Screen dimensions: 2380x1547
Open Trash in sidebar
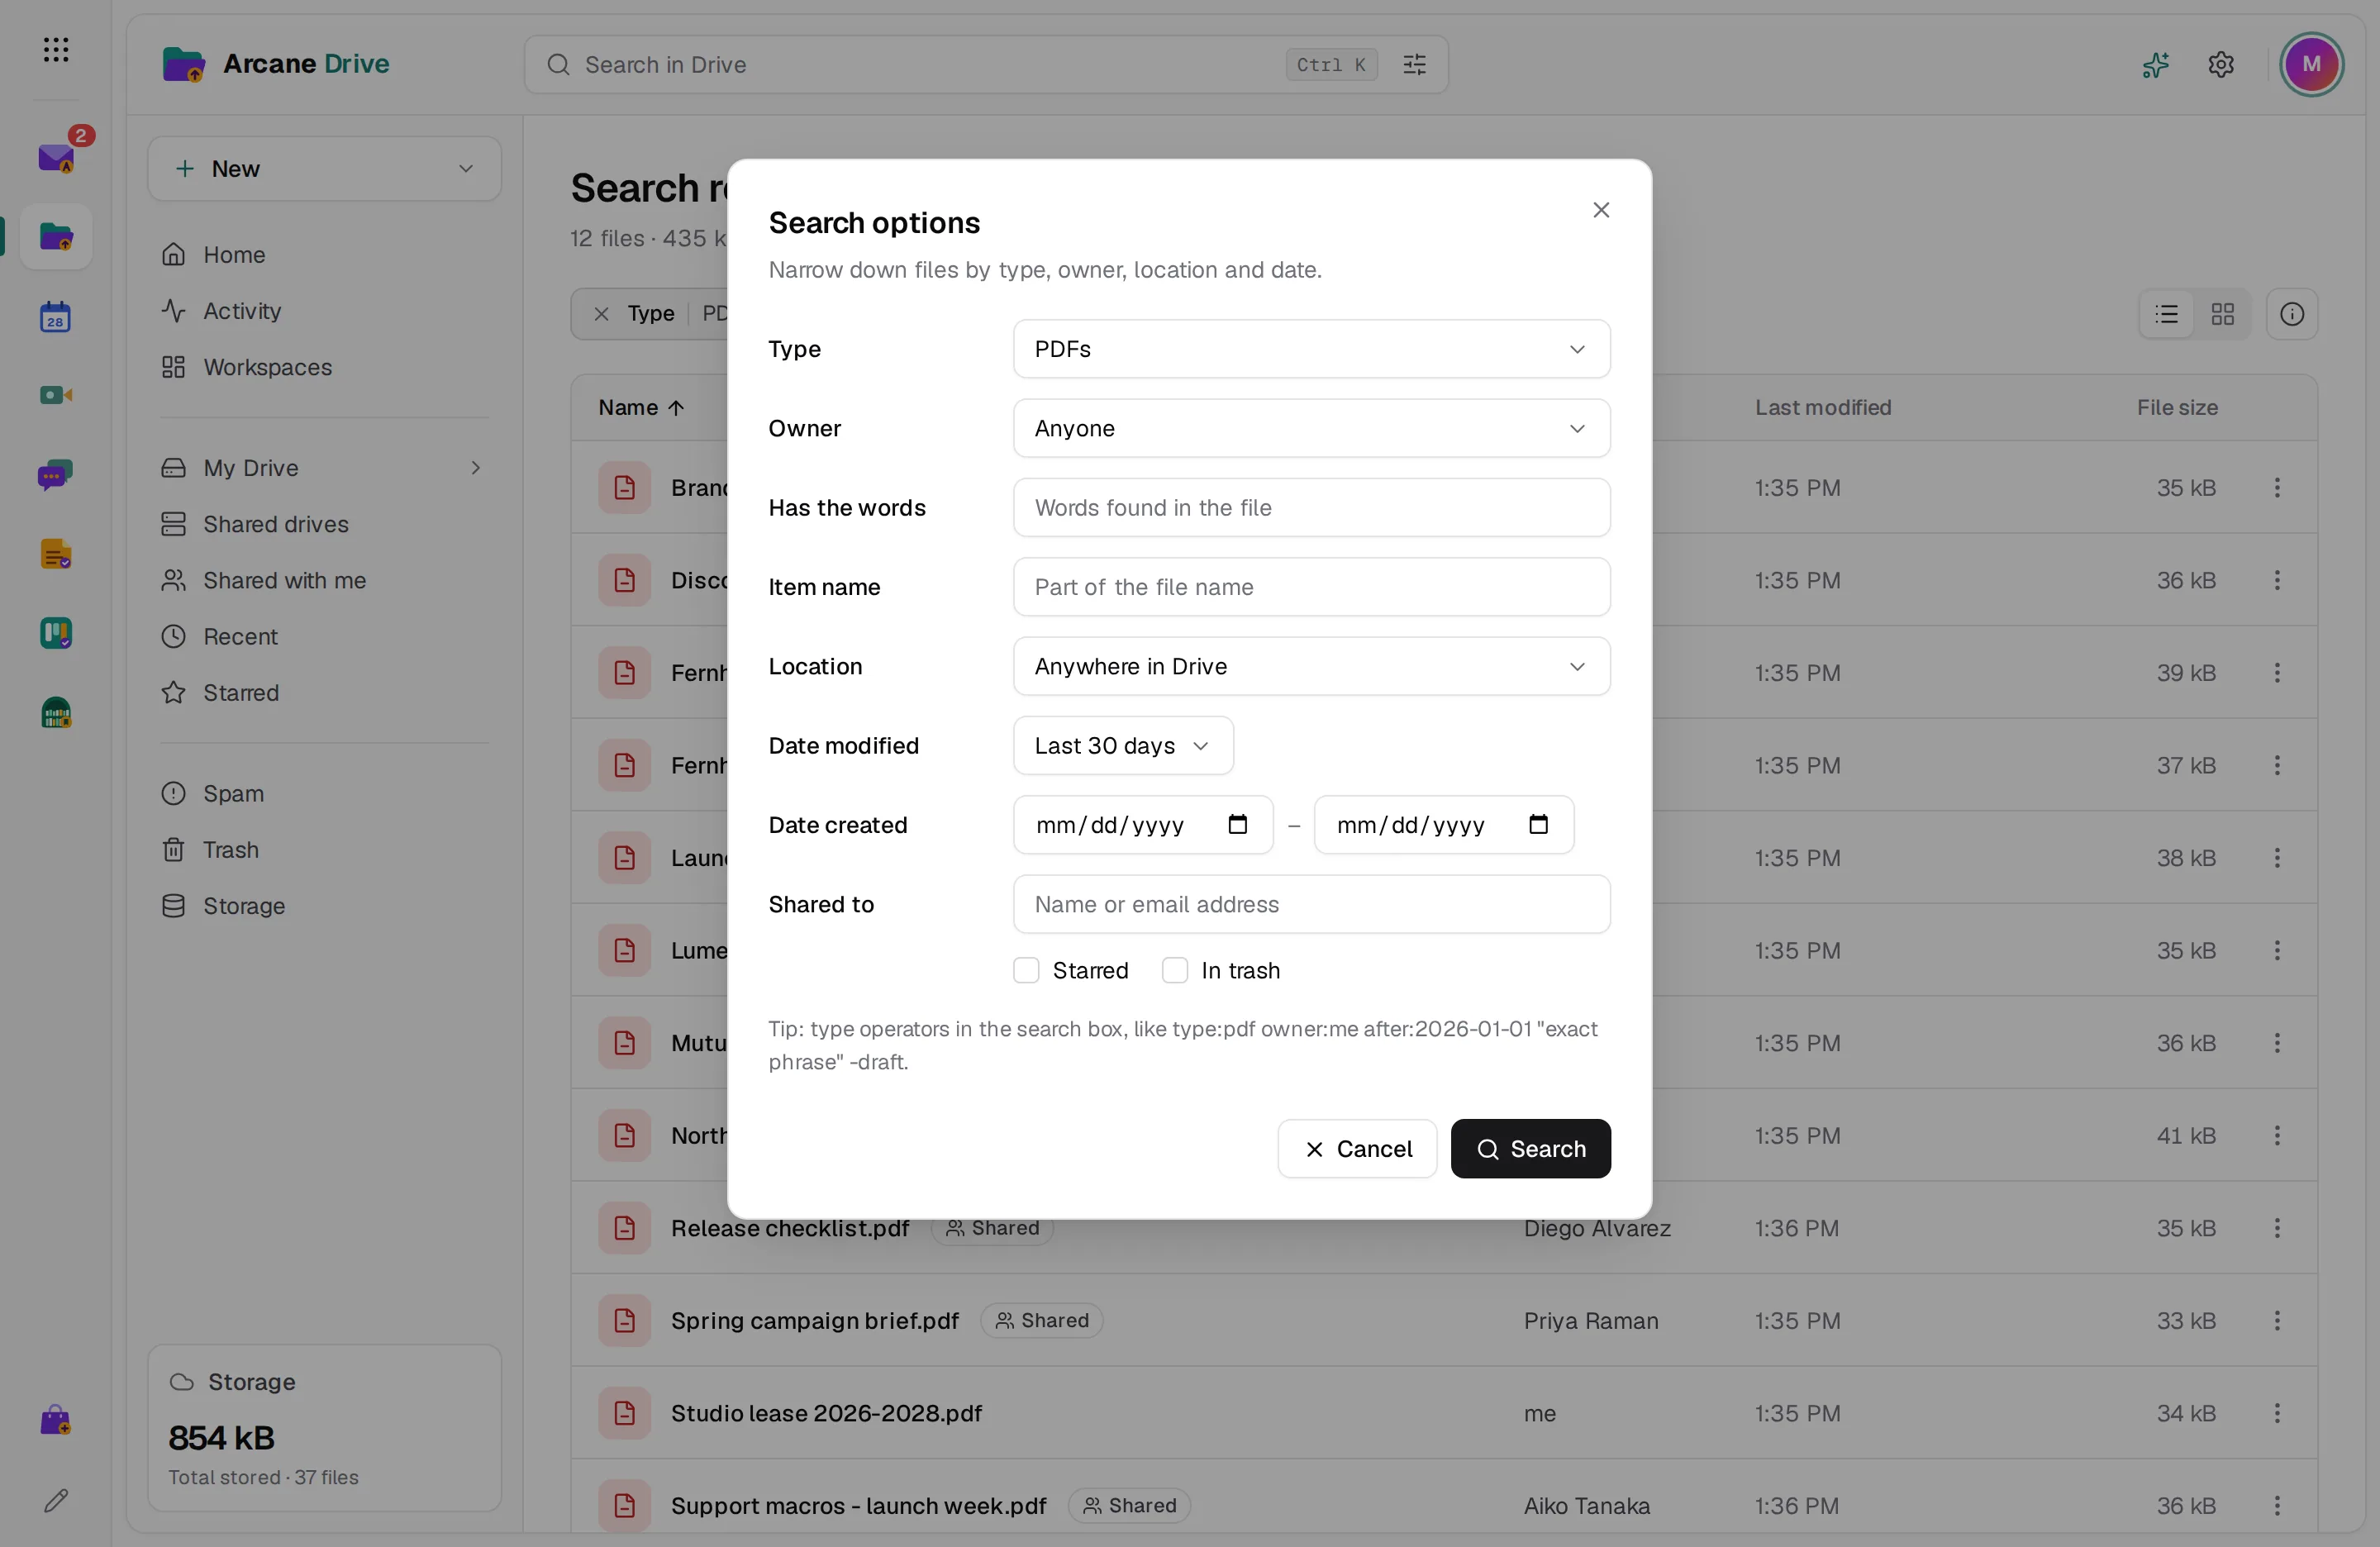(x=324, y=849)
